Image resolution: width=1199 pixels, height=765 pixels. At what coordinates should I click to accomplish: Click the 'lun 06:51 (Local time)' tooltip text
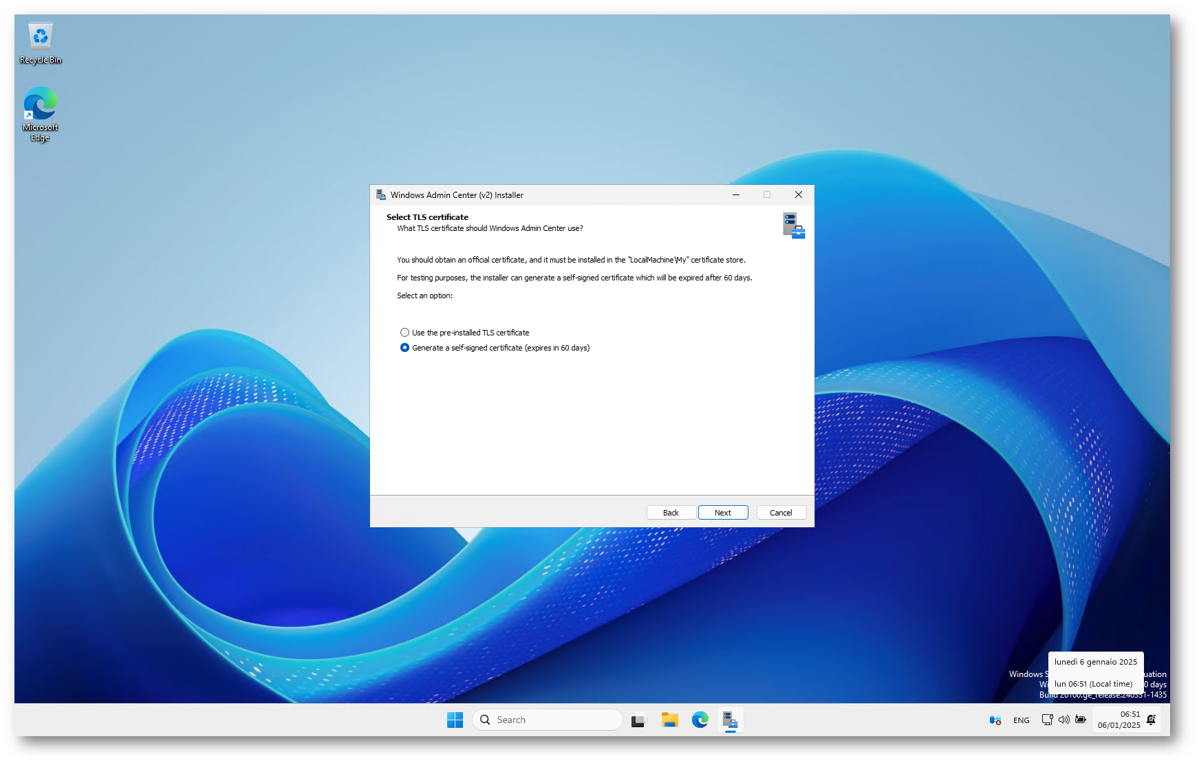click(x=1093, y=684)
